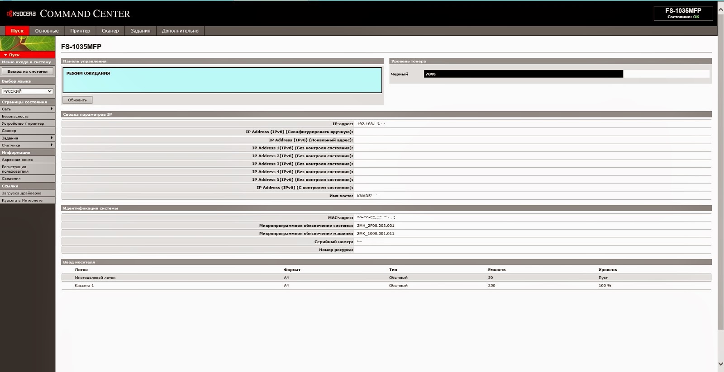Switch to the Основные tab
The image size is (724, 372).
tap(47, 31)
